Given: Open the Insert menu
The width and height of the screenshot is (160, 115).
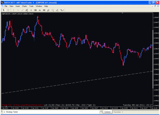Looking at the screenshot, I should point(18,6).
